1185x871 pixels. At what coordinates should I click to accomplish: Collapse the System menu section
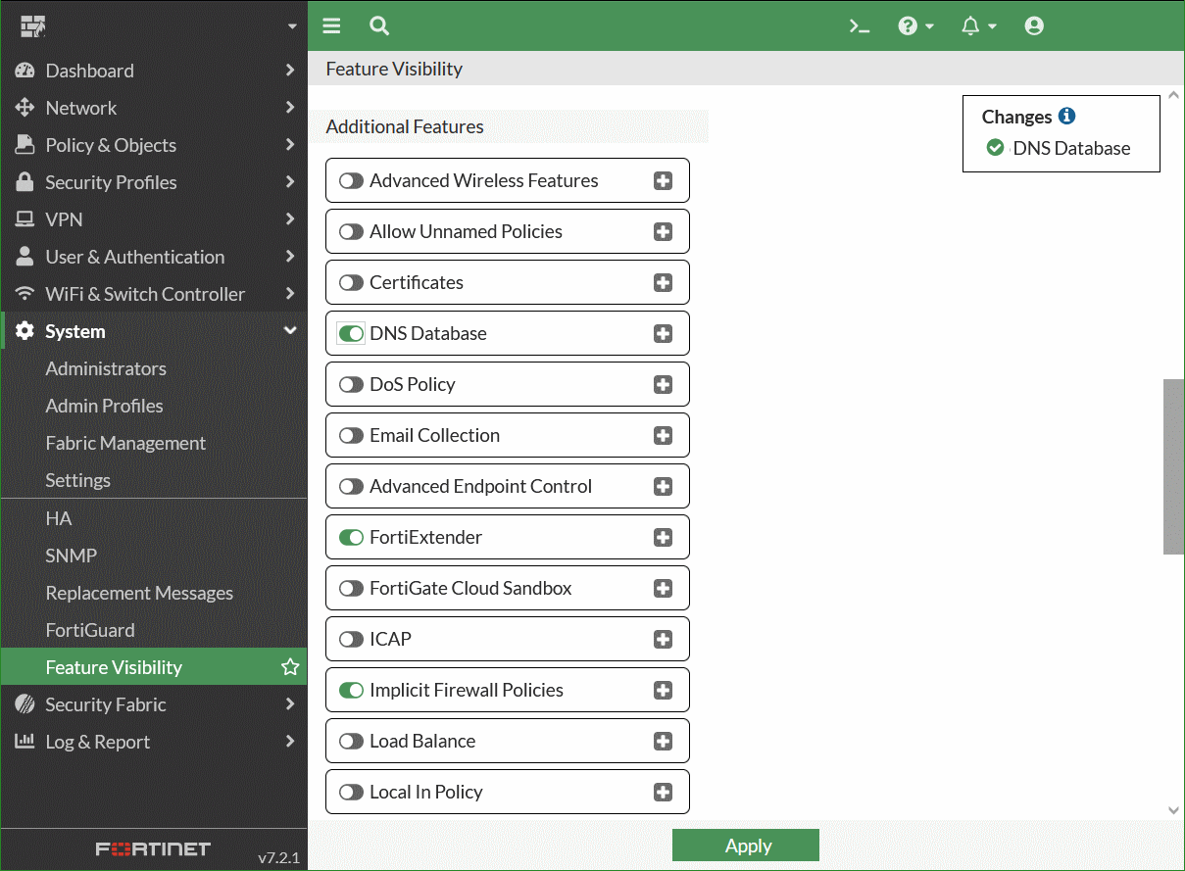pos(75,331)
